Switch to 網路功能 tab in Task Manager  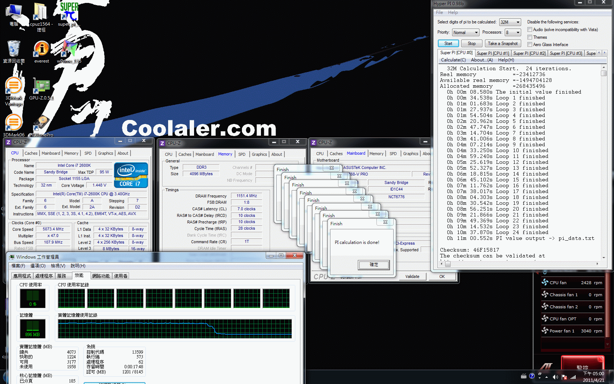101,276
